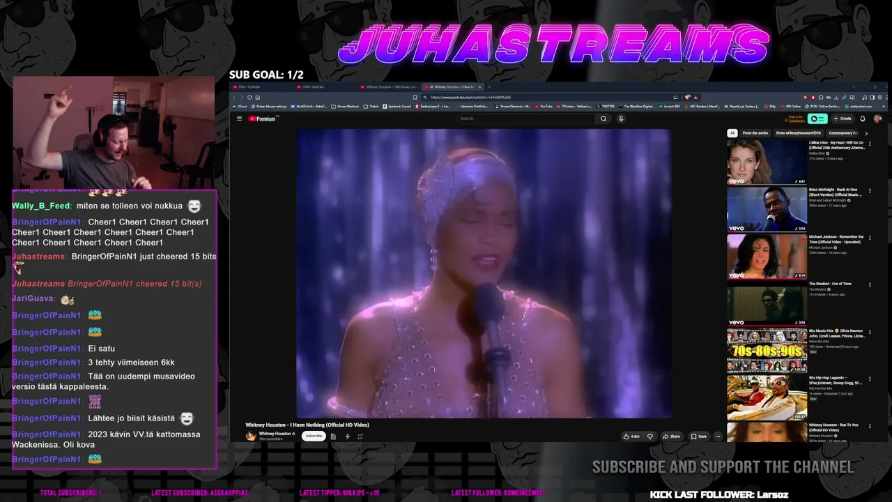
Task: Open Céline Dion My Heart Will Go On thumbnail
Action: click(767, 162)
